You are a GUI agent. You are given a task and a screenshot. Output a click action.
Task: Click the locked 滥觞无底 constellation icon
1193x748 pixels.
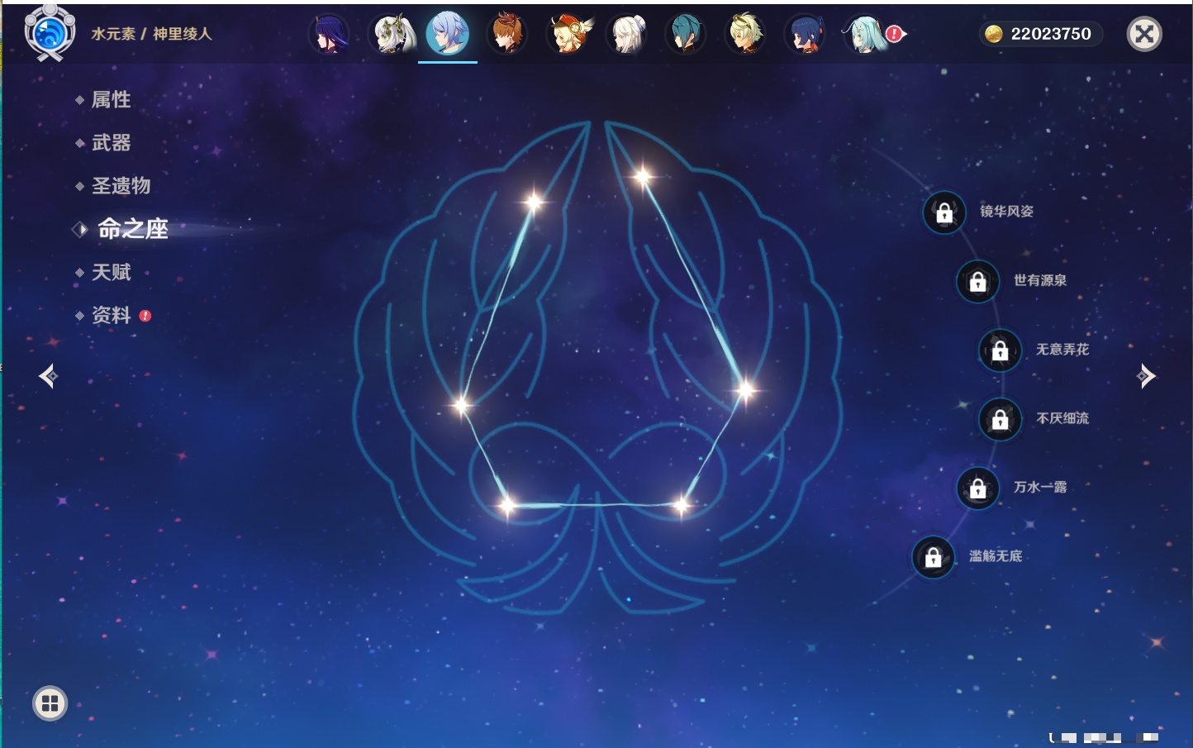(933, 557)
